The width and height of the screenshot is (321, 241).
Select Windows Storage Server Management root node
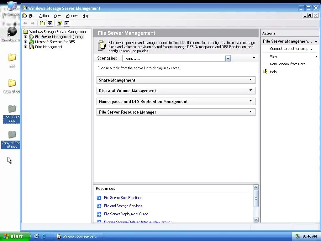58,32
